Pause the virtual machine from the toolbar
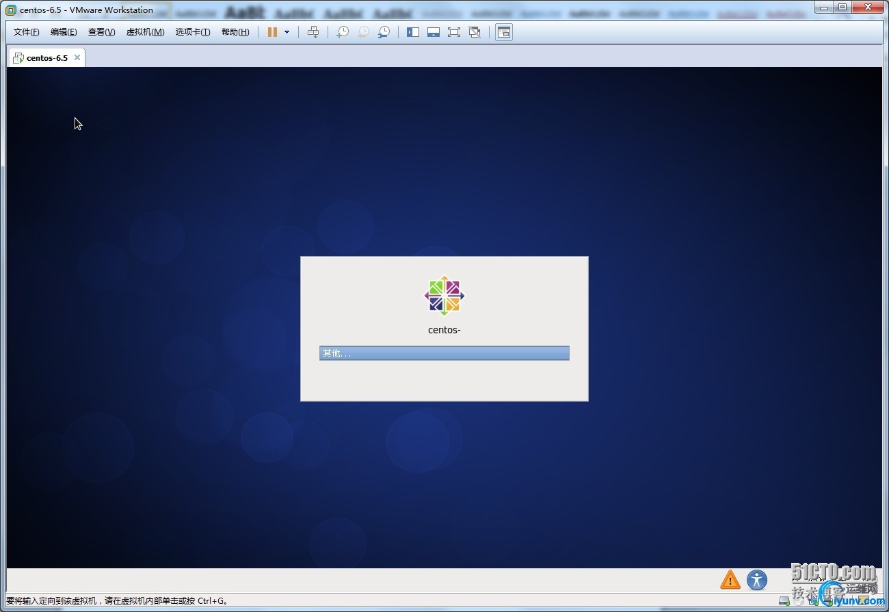This screenshot has height=612, width=889. 272,32
